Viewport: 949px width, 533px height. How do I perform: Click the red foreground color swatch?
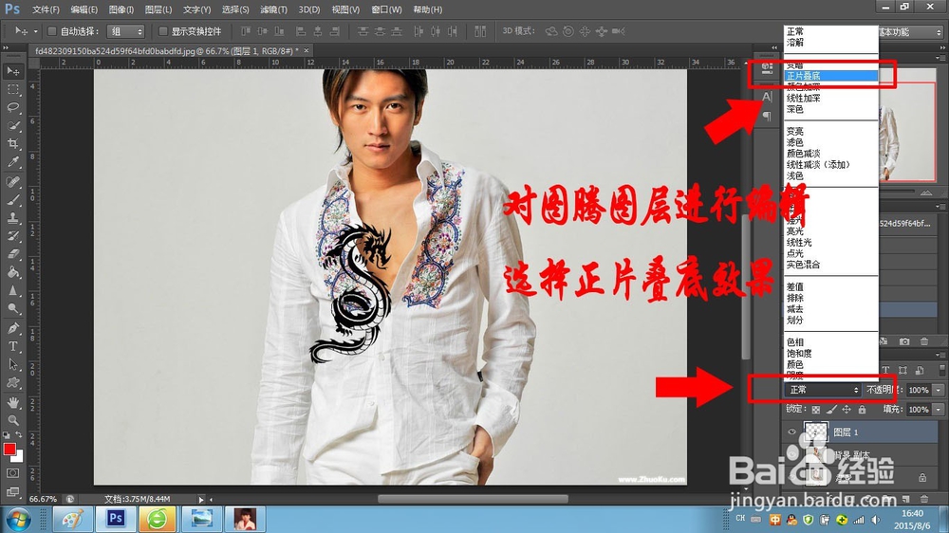coord(9,449)
